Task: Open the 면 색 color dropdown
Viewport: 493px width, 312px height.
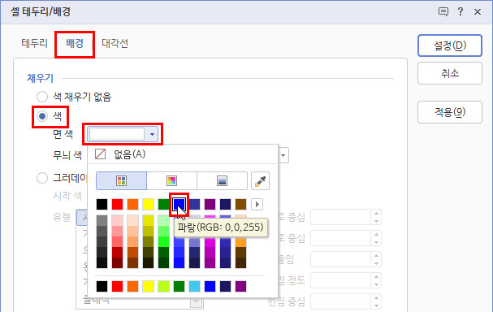Action: tap(123, 134)
